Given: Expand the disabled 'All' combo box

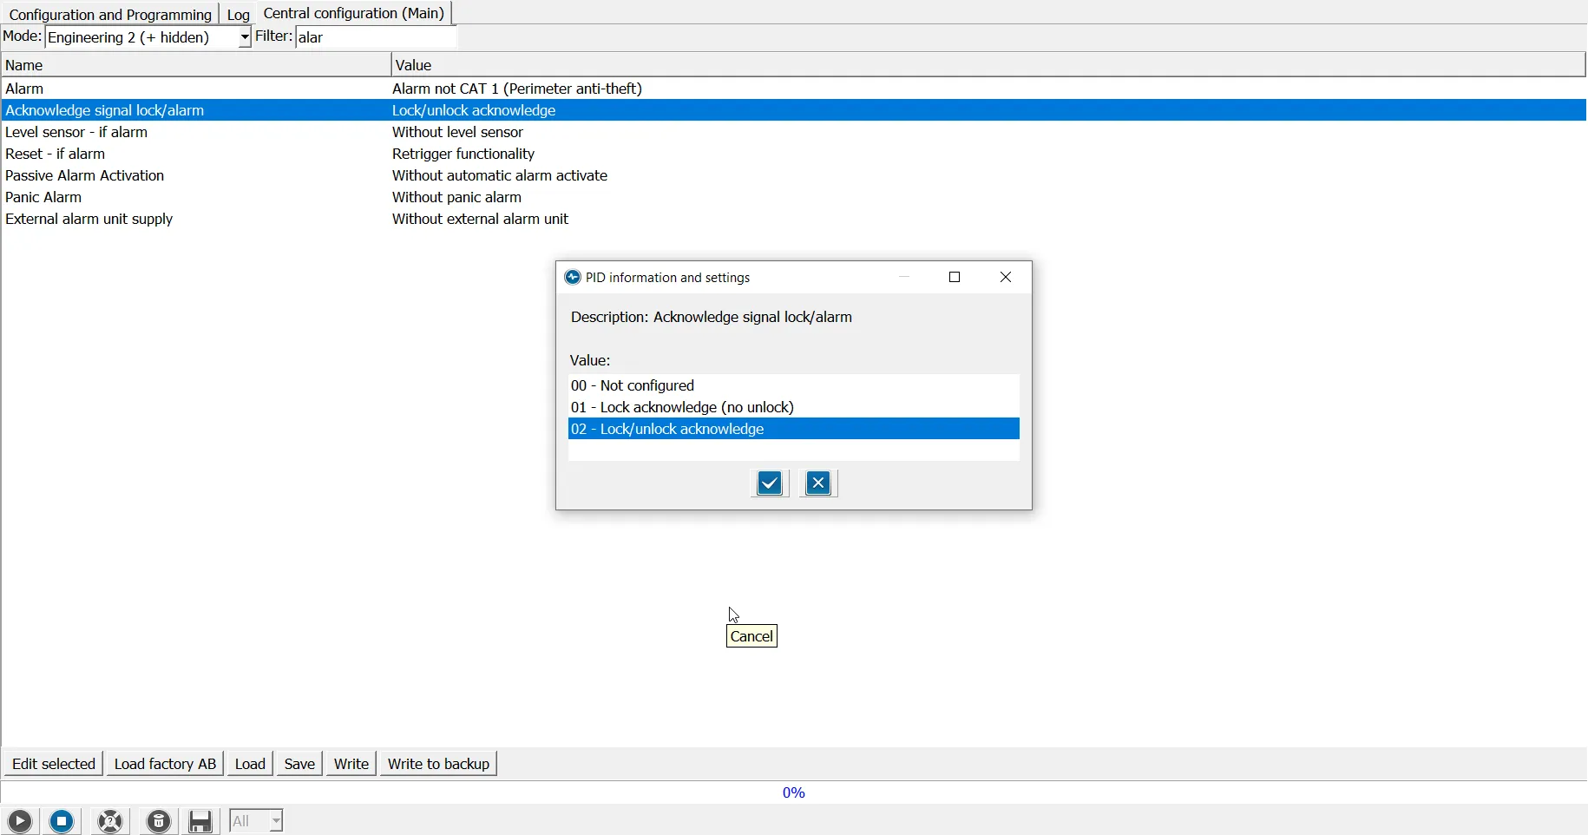Looking at the screenshot, I should click(276, 821).
